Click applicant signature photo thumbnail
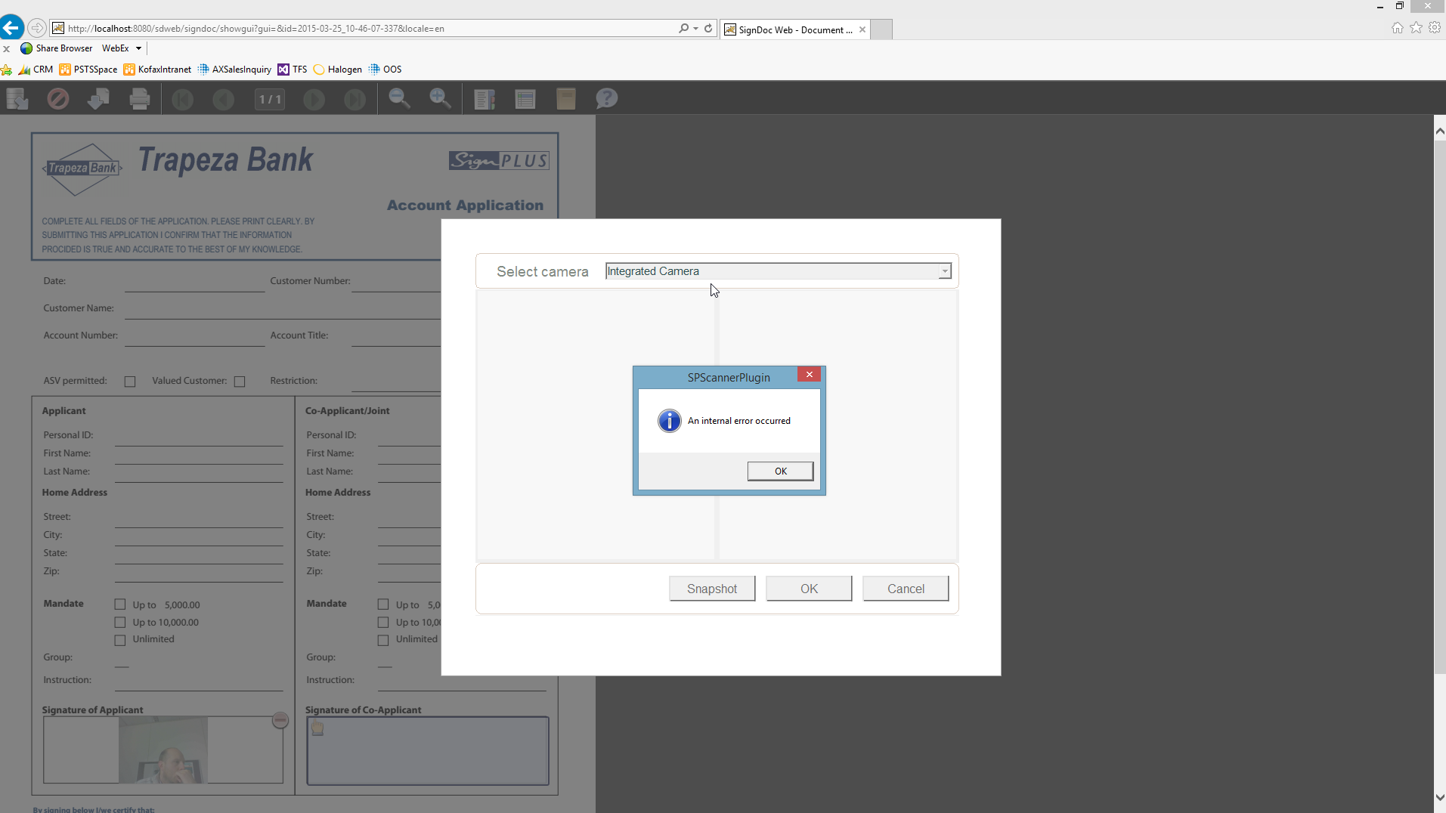 click(x=163, y=750)
